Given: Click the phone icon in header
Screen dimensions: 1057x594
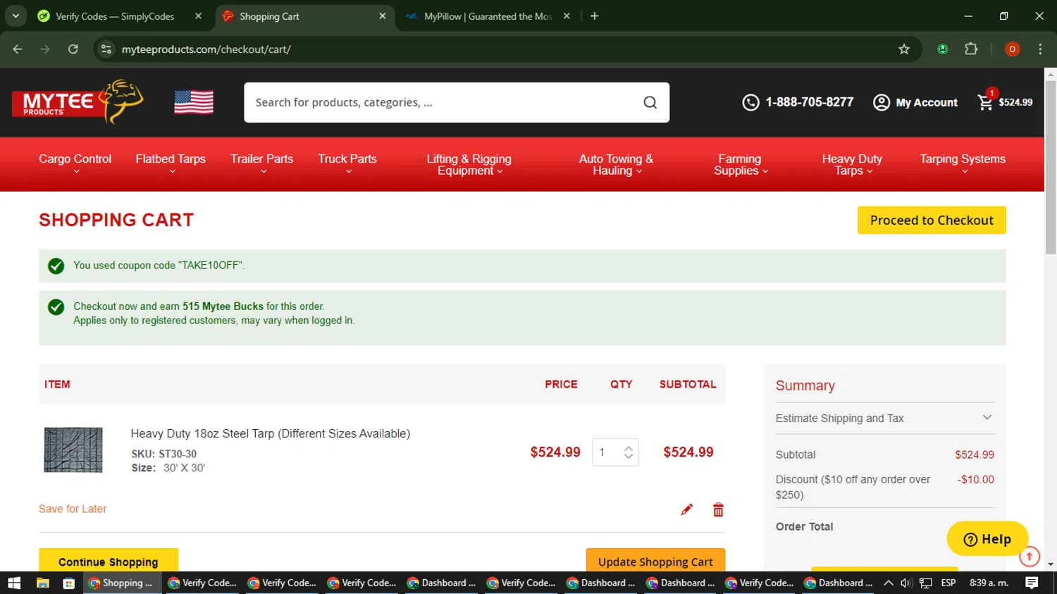Looking at the screenshot, I should (x=750, y=103).
